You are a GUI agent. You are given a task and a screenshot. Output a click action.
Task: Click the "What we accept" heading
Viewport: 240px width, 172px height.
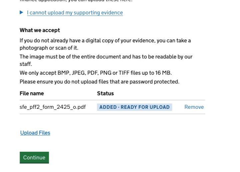pyautogui.click(x=40, y=30)
